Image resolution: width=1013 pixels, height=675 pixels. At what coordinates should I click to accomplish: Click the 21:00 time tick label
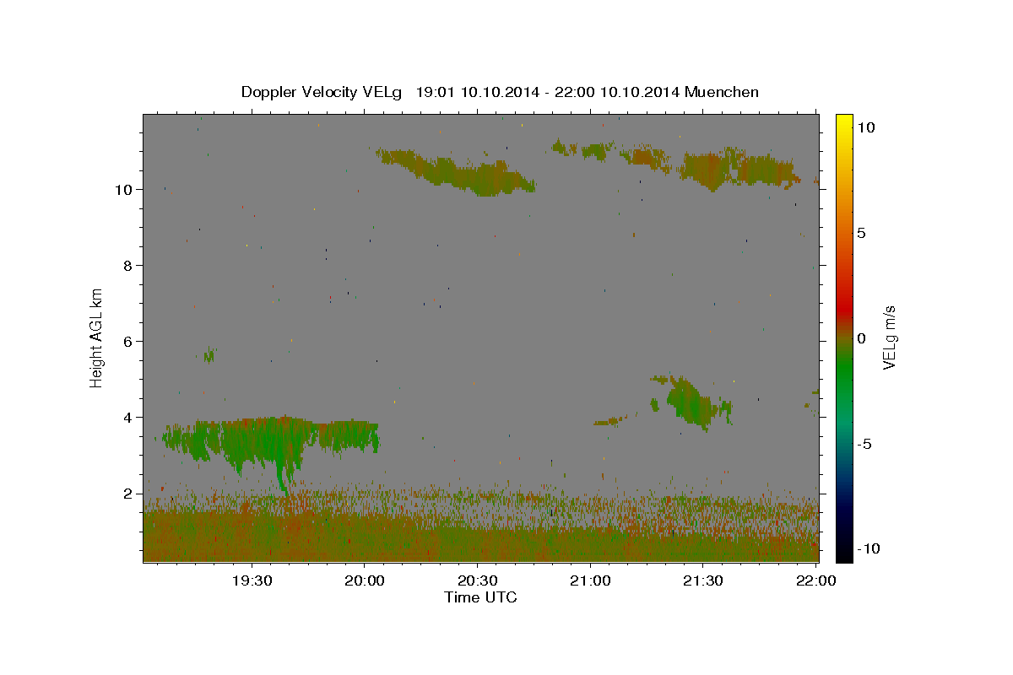590,581
